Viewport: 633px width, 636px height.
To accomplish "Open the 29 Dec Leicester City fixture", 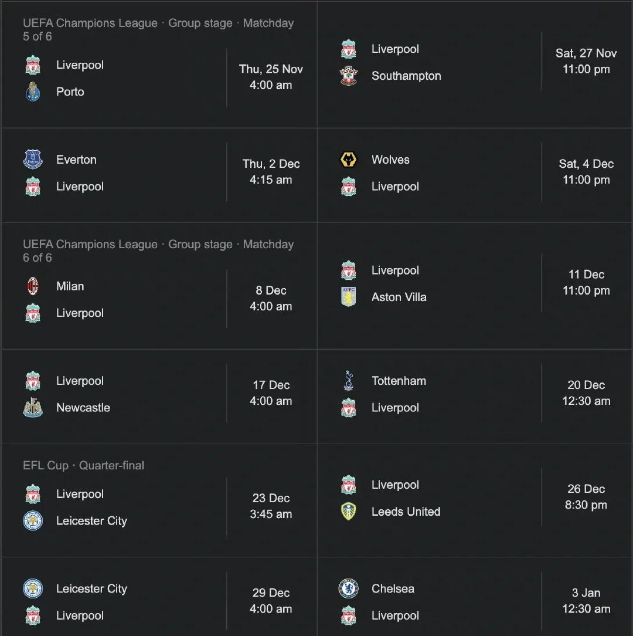I will click(x=159, y=597).
